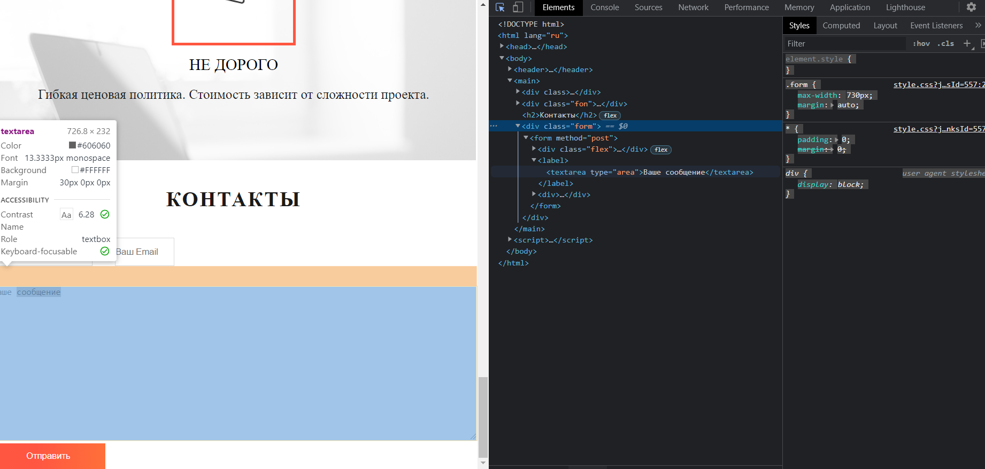Click the КОНТАКТЫ page heading
This screenshot has width=985, height=469.
(233, 199)
